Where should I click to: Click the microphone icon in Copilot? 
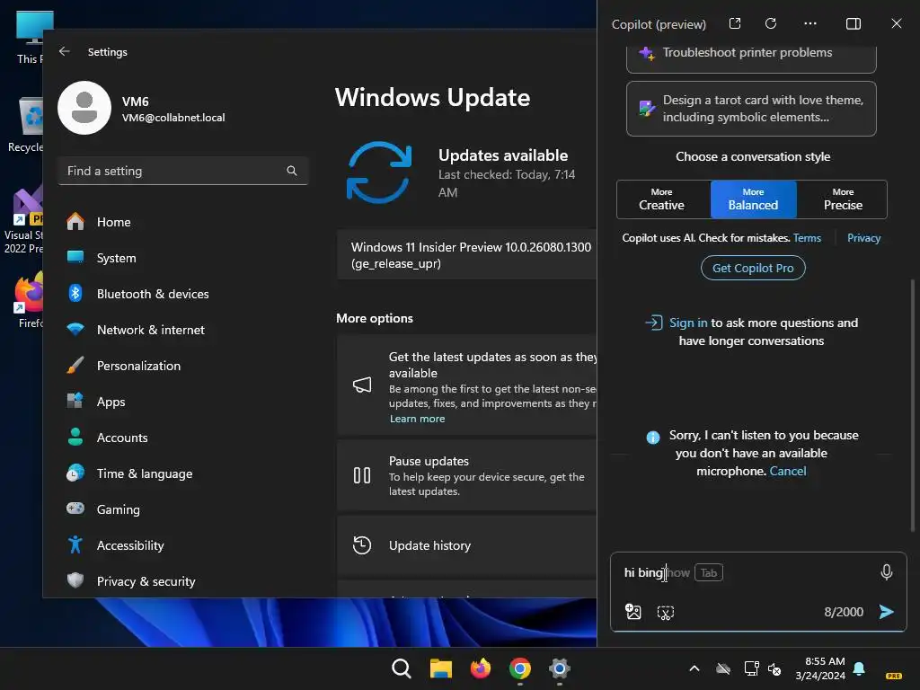pos(887,572)
